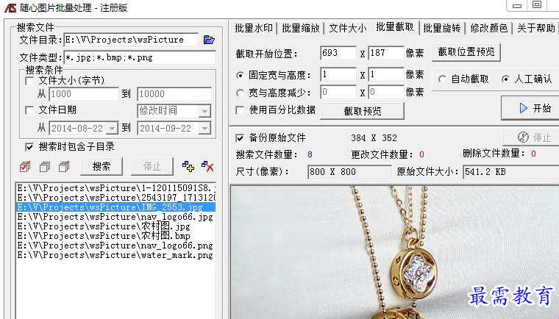Click the disabled 停止 button with clock icon
Image resolution: width=559 pixels, height=319 pixels.
point(531,137)
